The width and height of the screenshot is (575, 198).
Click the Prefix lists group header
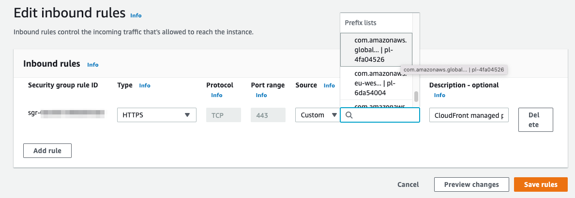[x=361, y=23]
